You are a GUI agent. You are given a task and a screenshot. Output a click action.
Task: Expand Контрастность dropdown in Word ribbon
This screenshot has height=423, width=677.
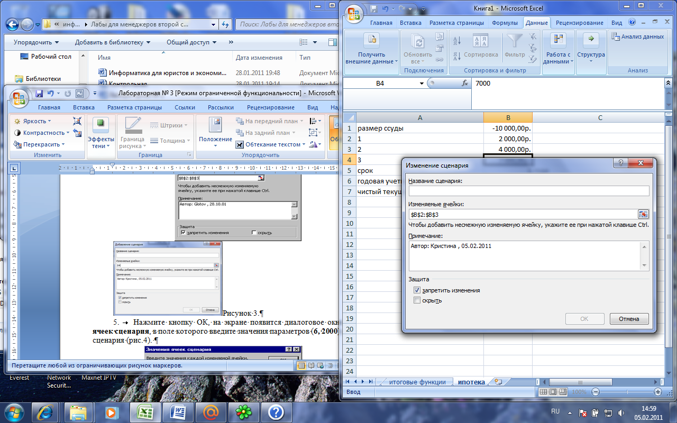pos(69,133)
